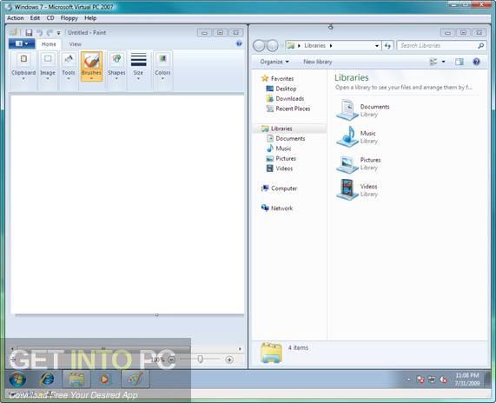Select Music in navigation pane tree
The image size is (496, 403).
tap(279, 149)
